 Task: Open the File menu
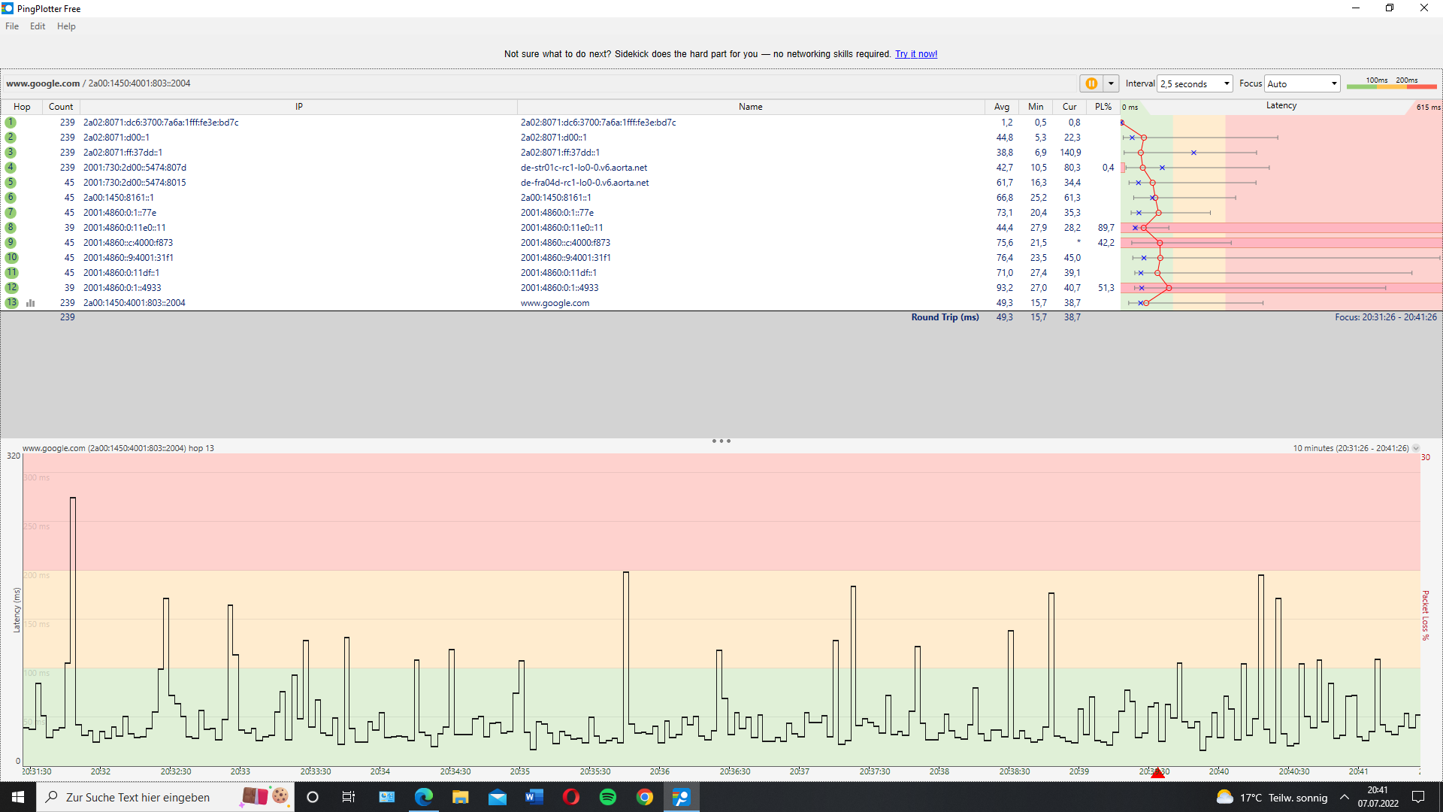(x=12, y=26)
